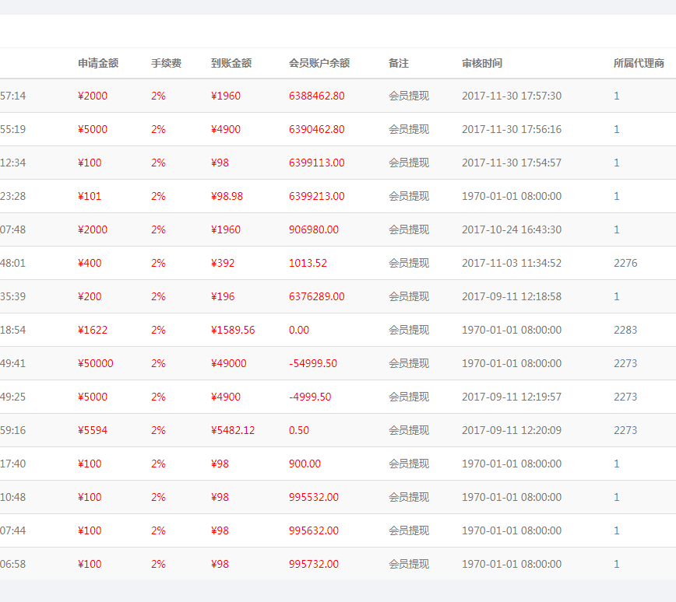Click the negative balance -54999.50
This screenshot has height=602, width=676.
313,363
